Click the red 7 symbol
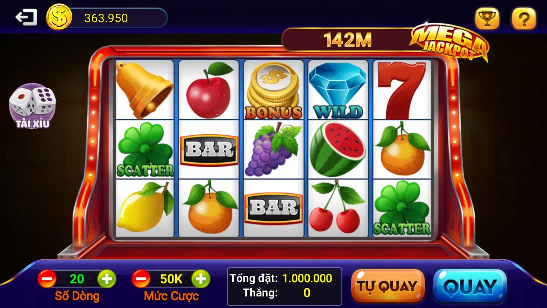The image size is (547, 308). pyautogui.click(x=403, y=91)
